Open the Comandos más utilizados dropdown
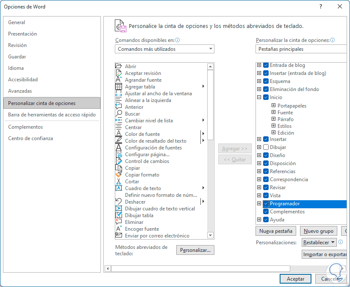 [164, 49]
